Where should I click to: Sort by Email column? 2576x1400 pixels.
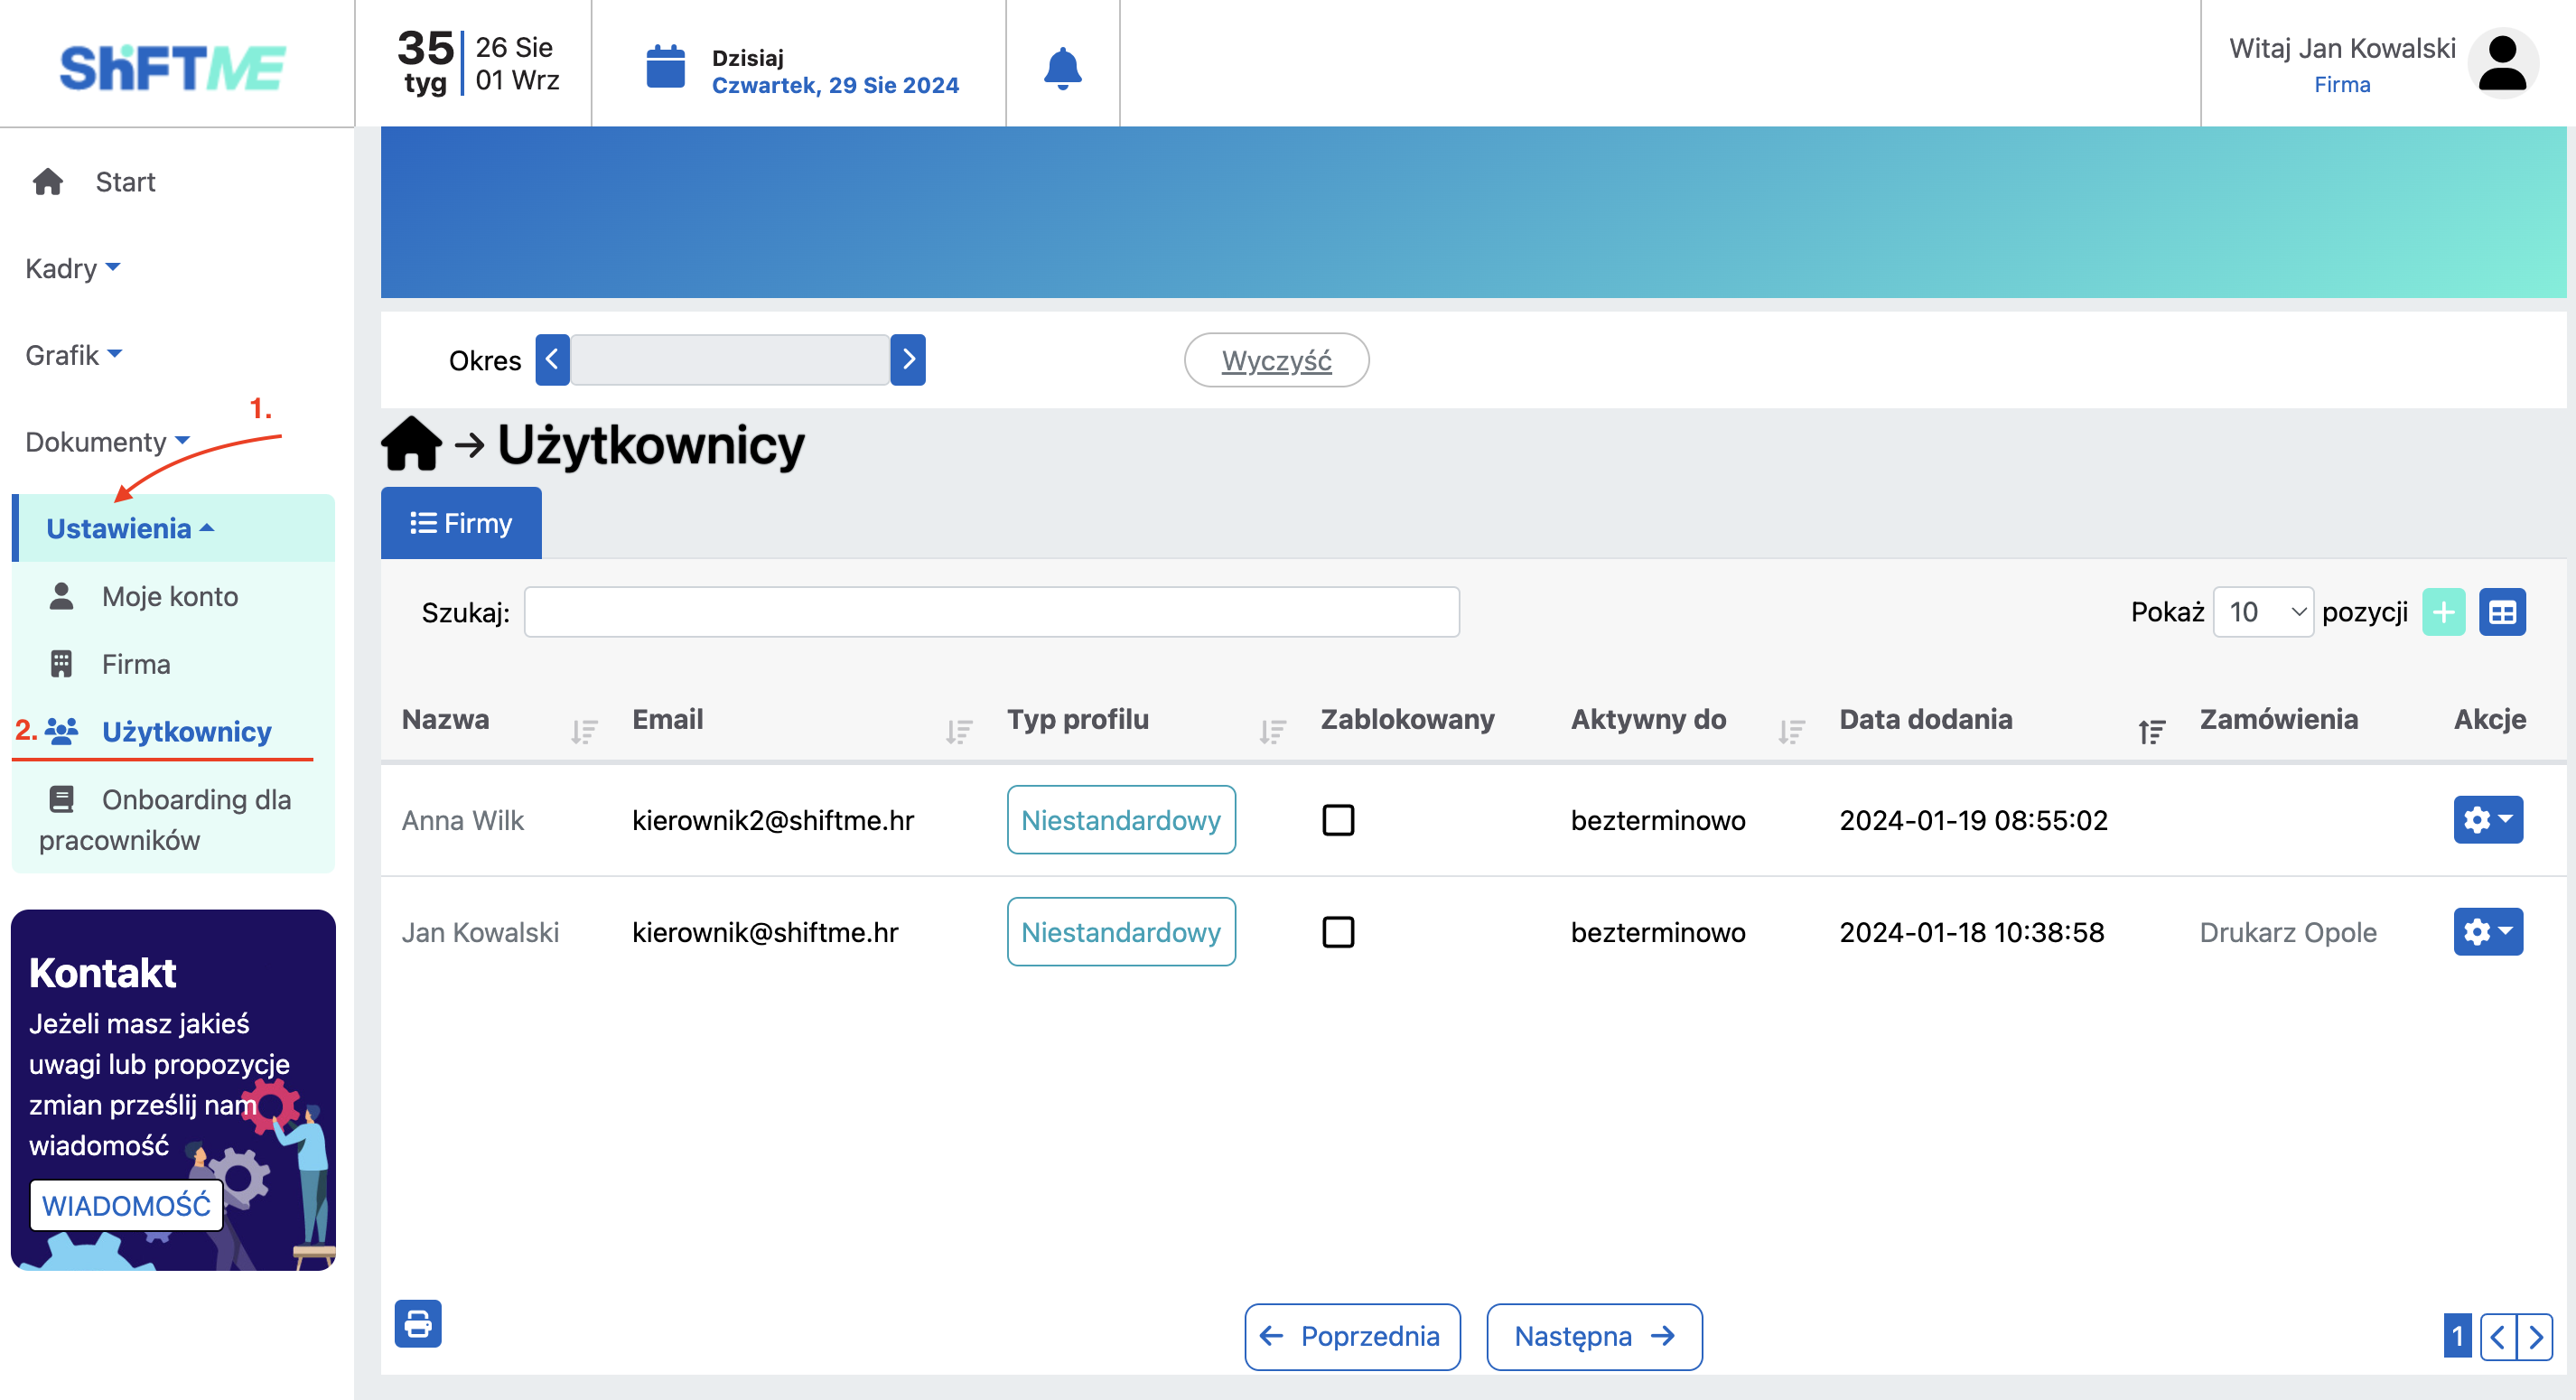point(959,731)
